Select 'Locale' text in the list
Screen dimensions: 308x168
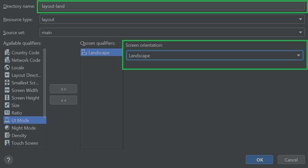pyautogui.click(x=18, y=68)
